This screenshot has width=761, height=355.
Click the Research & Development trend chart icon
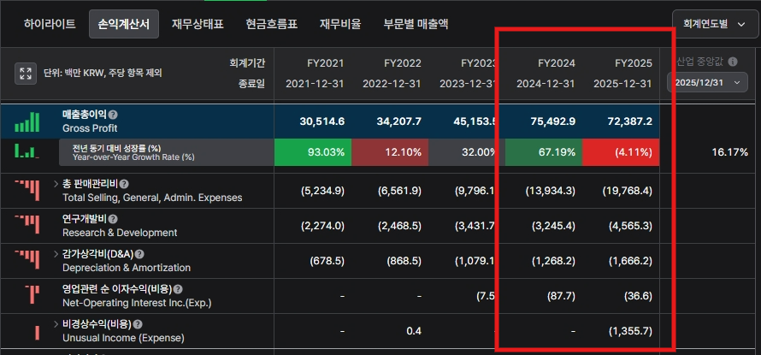pos(27,225)
